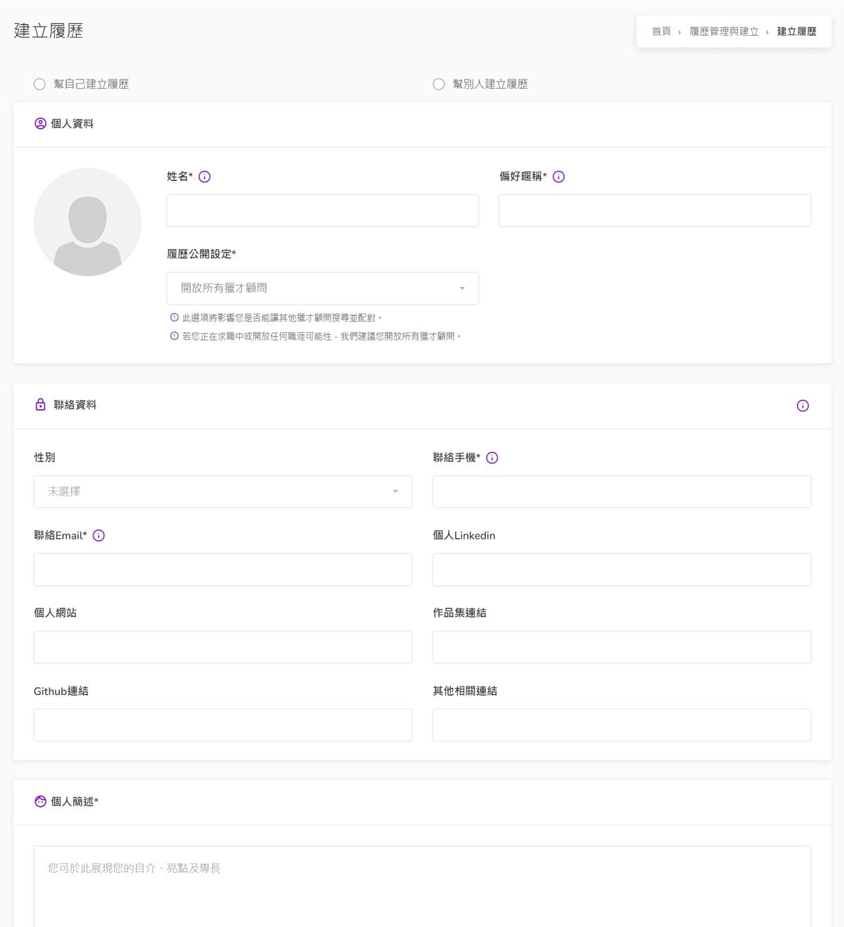Click the 個人簡述 text area
This screenshot has width=844, height=927.
click(422, 886)
